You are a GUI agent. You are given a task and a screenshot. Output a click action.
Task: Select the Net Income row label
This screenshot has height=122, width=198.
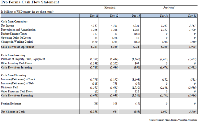(x=7, y=26)
